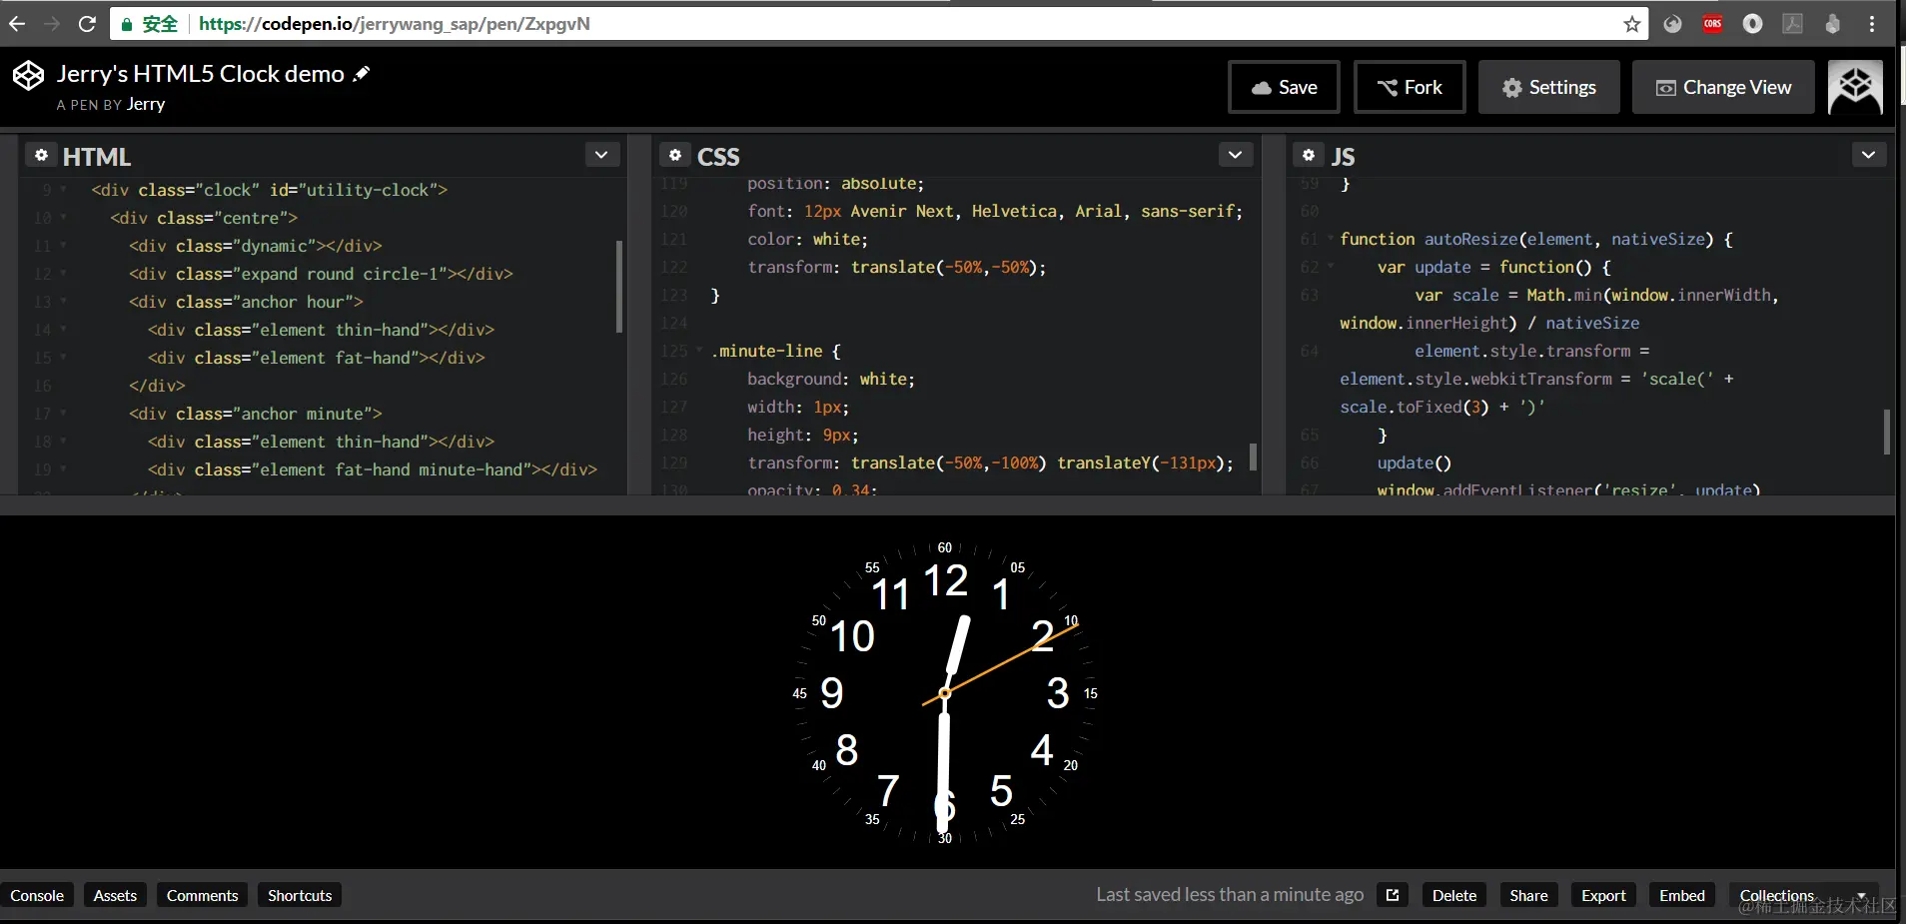Click the Save button
Viewport: 1906px width, 924px height.
point(1285,87)
